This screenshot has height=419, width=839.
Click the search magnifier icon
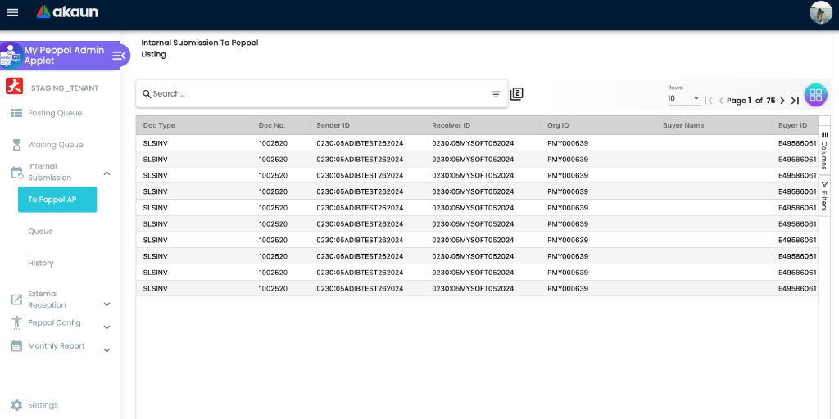(147, 94)
